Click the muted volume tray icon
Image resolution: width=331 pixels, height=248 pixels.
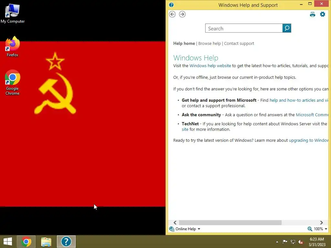(301, 242)
